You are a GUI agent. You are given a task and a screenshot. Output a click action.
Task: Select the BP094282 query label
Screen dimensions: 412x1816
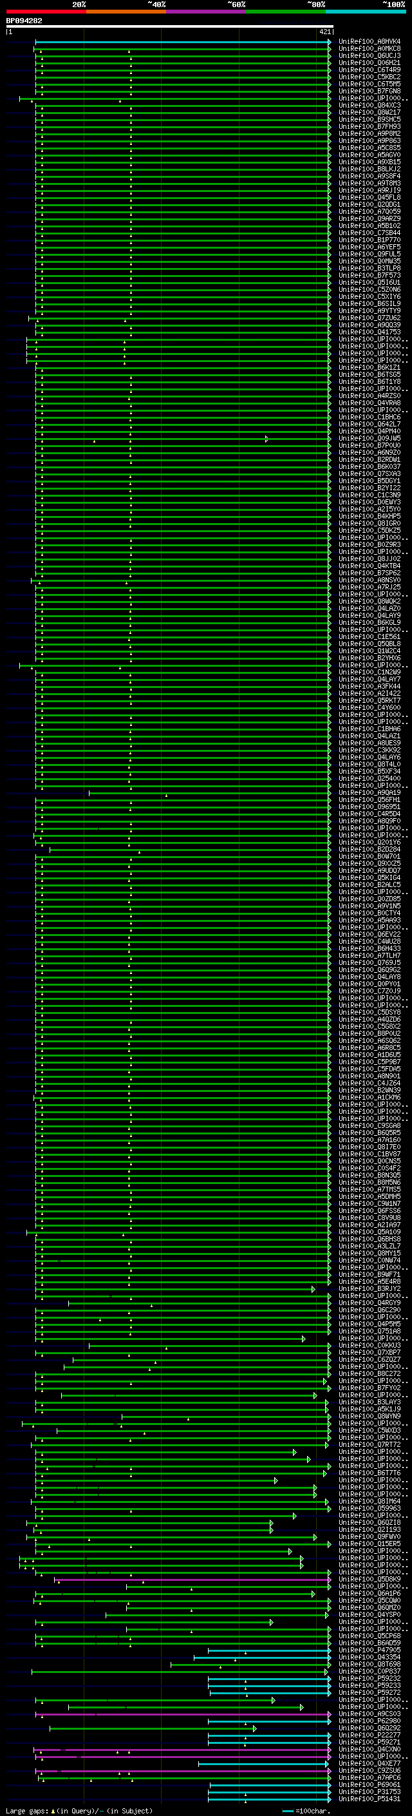tap(24, 21)
